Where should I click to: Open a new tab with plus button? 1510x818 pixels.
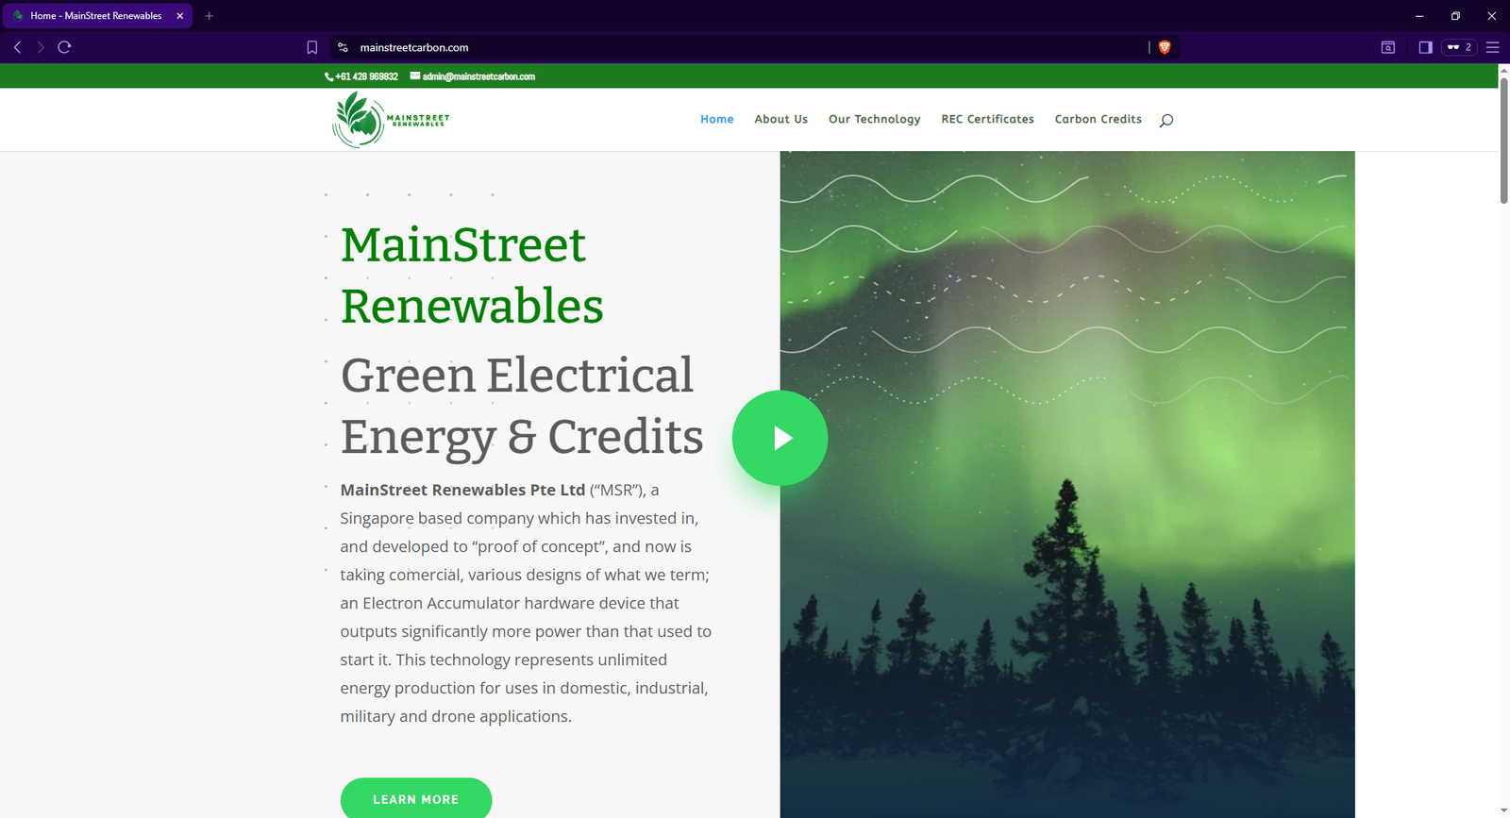pos(210,16)
